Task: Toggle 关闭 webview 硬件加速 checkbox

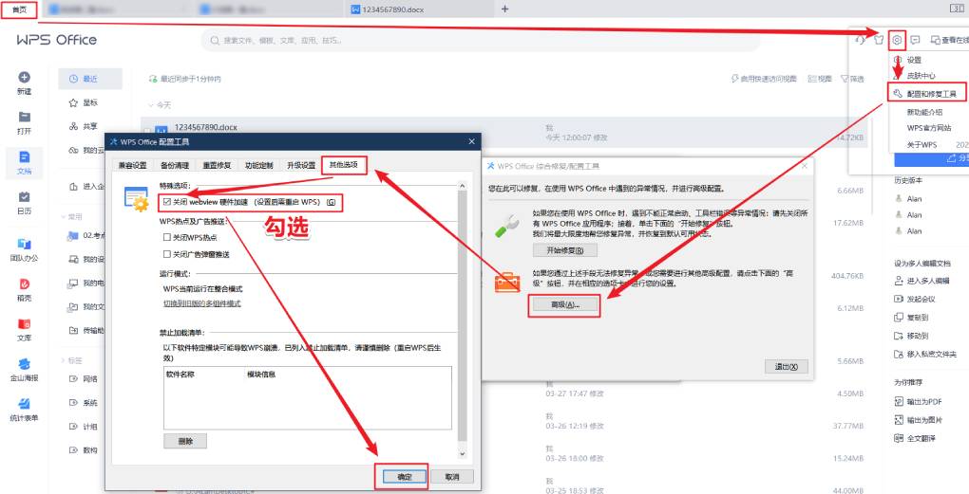Action: [167, 202]
